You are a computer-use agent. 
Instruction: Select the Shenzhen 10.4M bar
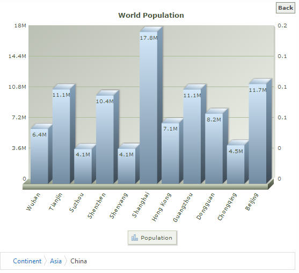click(105, 140)
